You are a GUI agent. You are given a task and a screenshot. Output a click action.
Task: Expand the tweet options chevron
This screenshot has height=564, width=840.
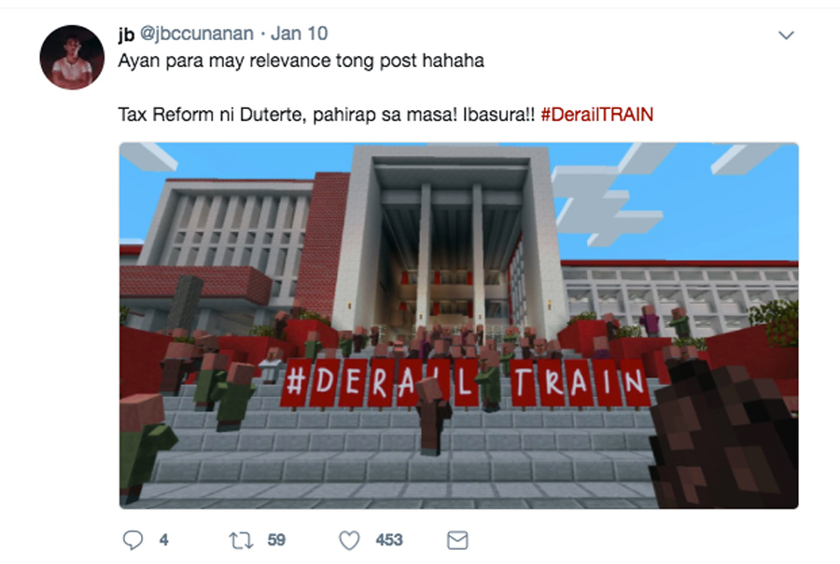coord(786,35)
